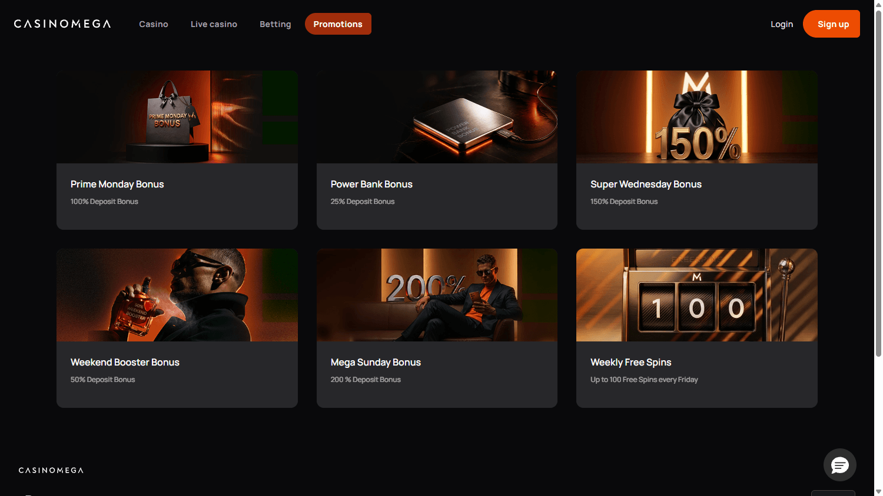
Task: Open the Prime Monday Bonus banner image
Action: pos(177,117)
